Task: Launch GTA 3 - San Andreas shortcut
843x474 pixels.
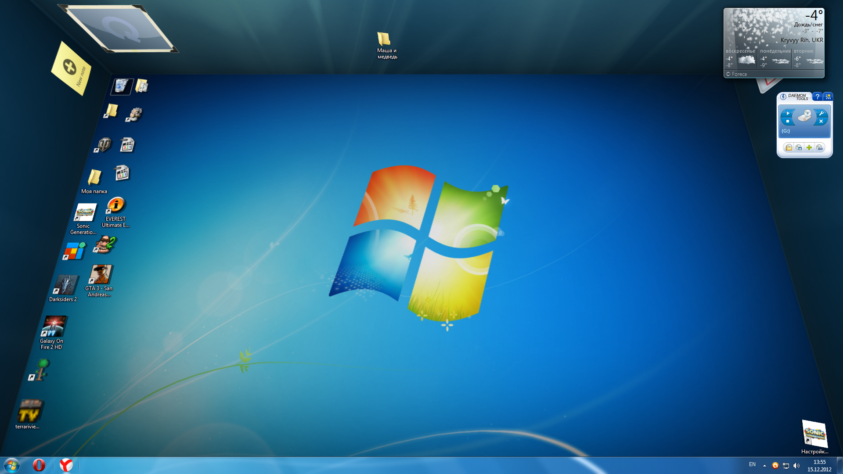Action: [x=100, y=281]
